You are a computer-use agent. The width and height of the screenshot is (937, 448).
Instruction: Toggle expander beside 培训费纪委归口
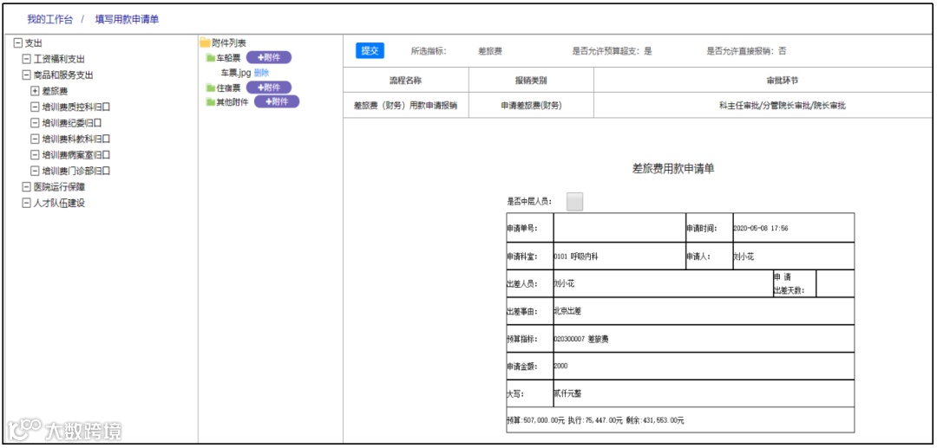pyautogui.click(x=35, y=123)
